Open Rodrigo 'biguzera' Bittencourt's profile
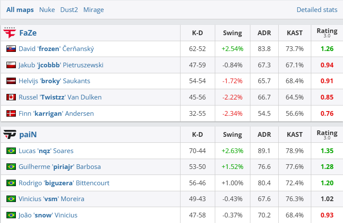This screenshot has height=223, width=343. point(64,183)
